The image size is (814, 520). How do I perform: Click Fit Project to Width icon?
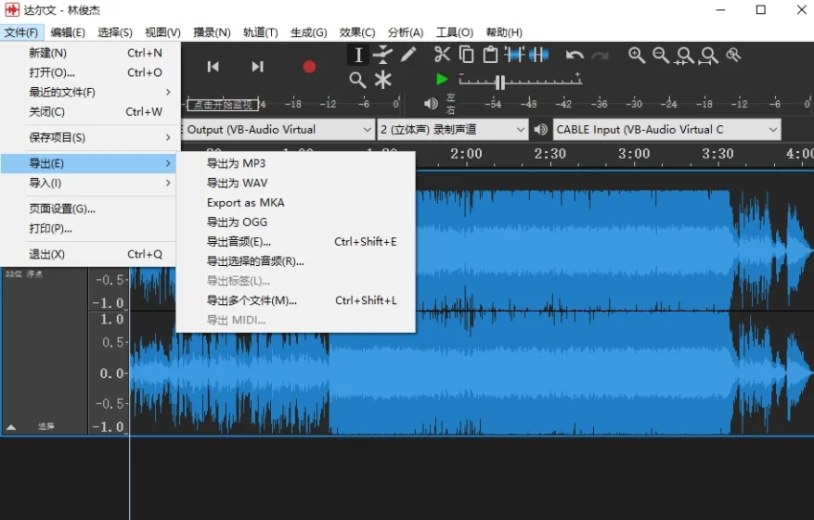pyautogui.click(x=709, y=56)
